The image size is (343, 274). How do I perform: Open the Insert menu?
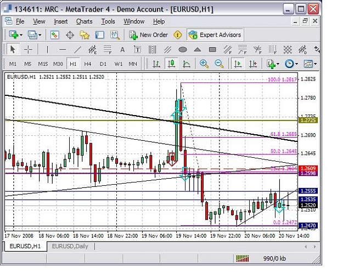pyautogui.click(x=60, y=21)
